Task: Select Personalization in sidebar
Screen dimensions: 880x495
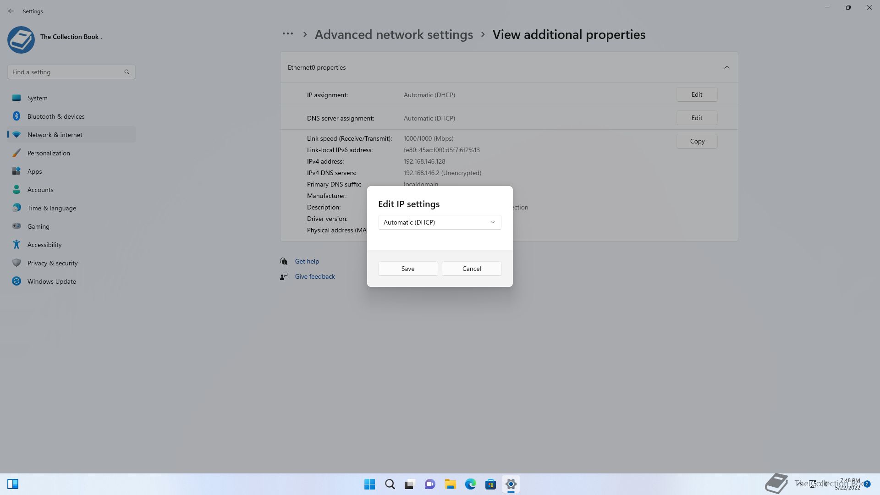Action: 49,153
